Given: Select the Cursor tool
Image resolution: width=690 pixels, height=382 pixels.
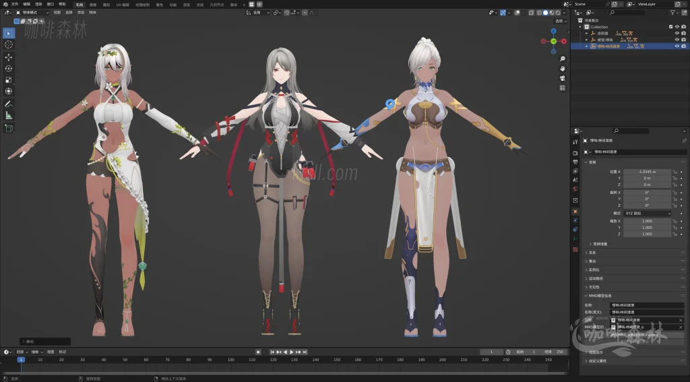Looking at the screenshot, I should pos(8,44).
